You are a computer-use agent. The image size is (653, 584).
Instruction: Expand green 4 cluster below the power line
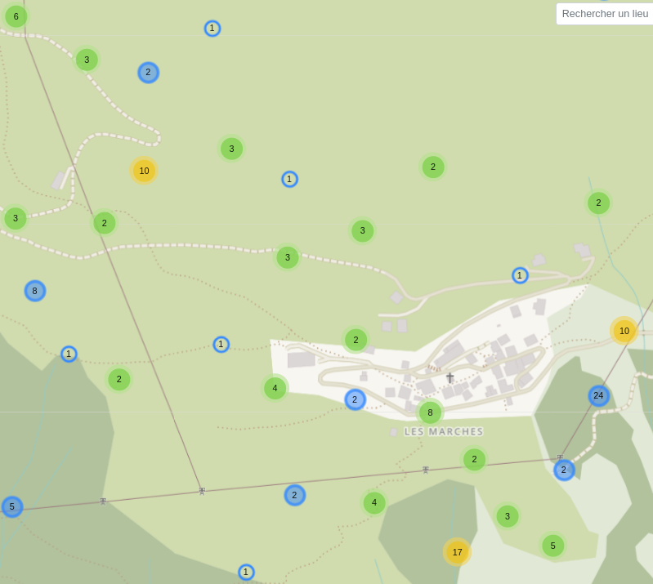click(x=374, y=502)
